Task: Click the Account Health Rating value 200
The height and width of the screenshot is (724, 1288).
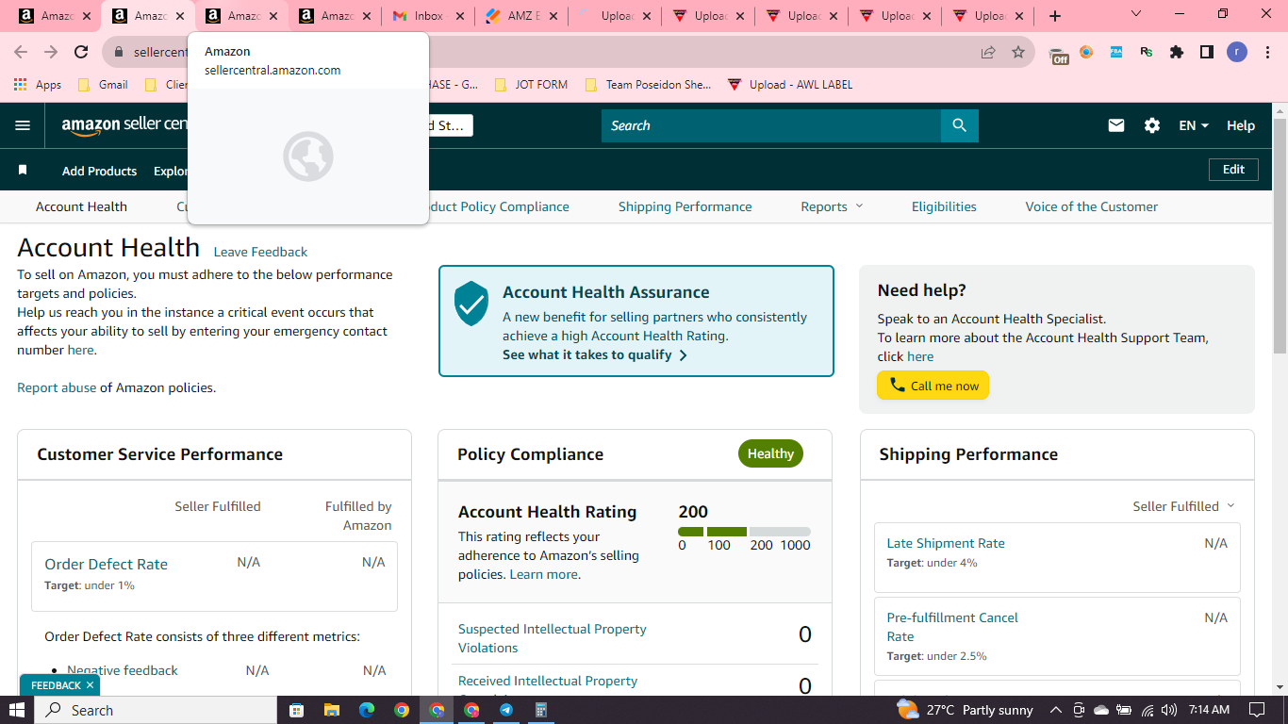Action: (x=693, y=512)
